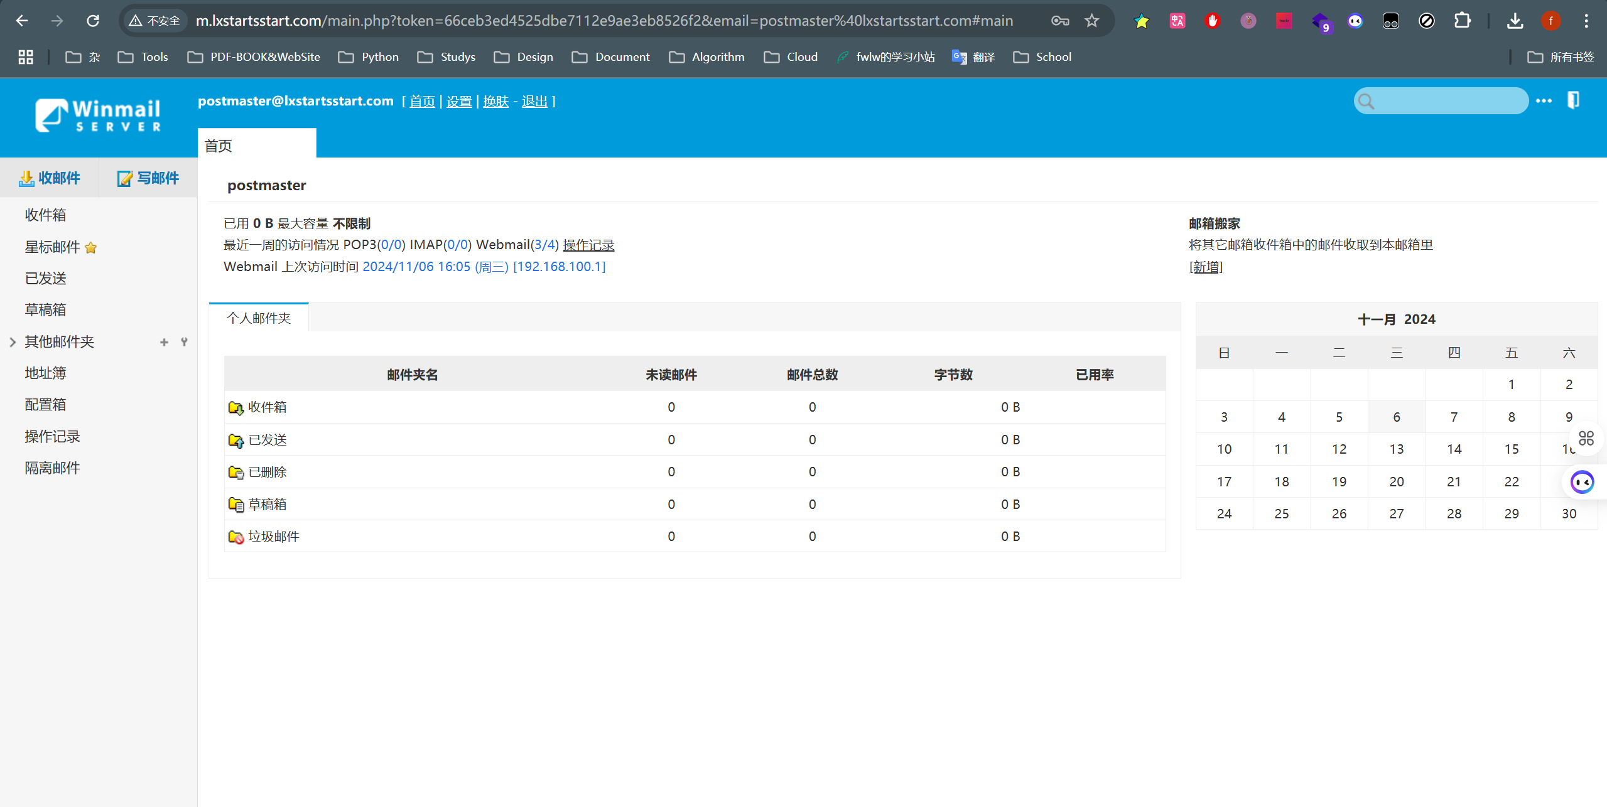Click the Winmail Server logo
Screen dimensions: 1607x807
[x=98, y=115]
